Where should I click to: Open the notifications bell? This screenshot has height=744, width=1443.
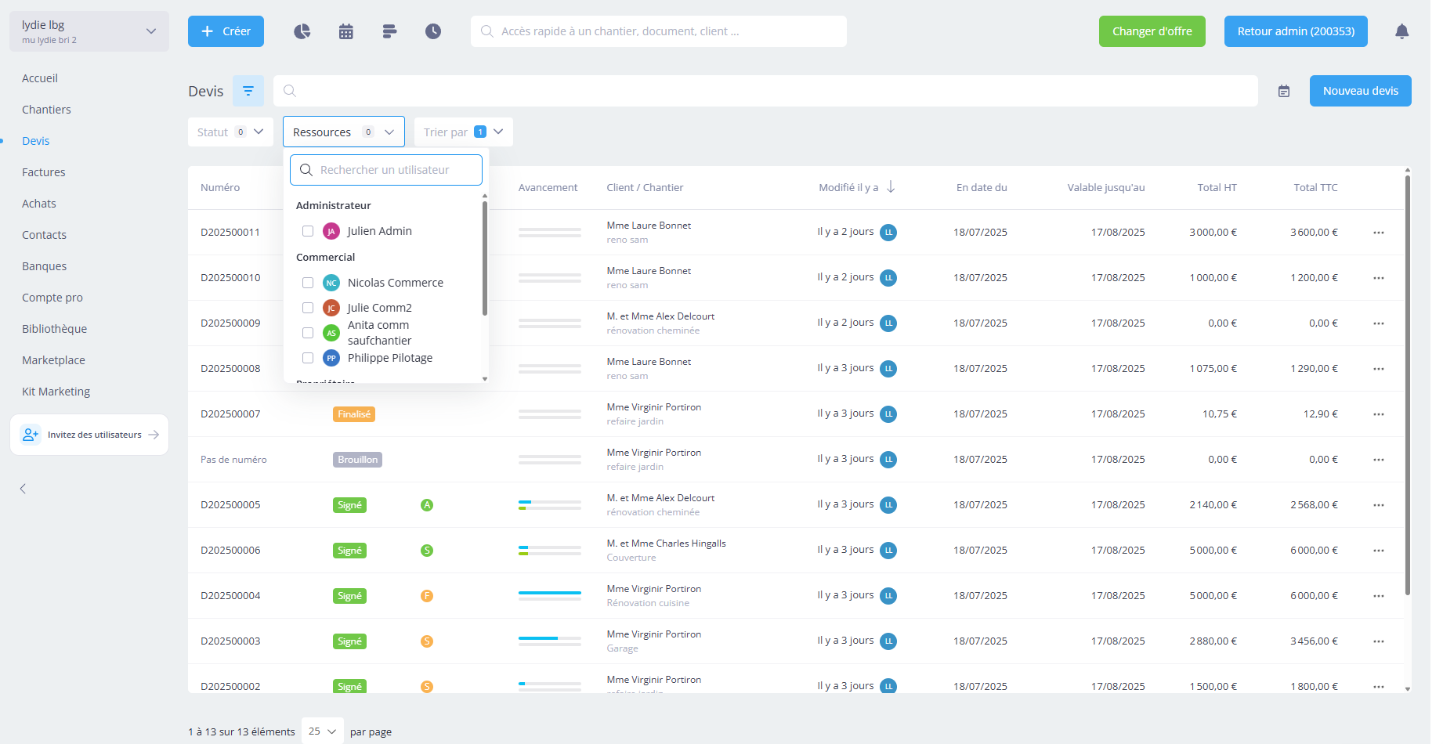click(1401, 31)
